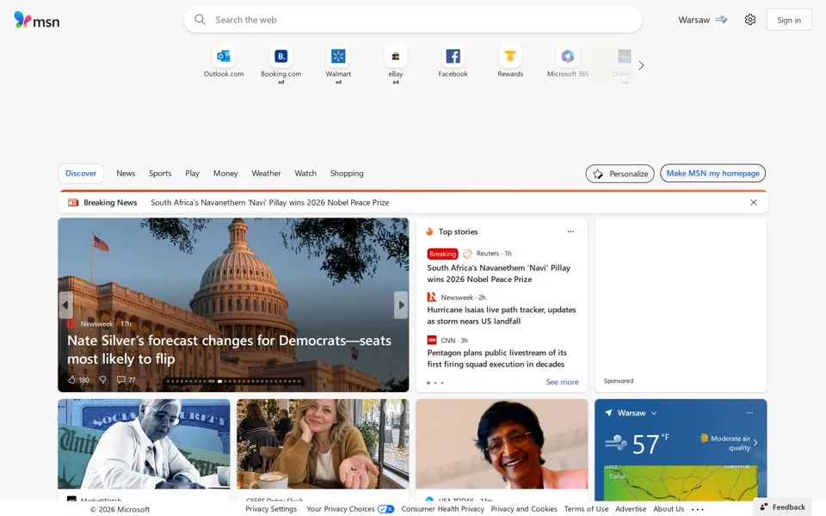Click the search magnifier icon

pos(200,20)
